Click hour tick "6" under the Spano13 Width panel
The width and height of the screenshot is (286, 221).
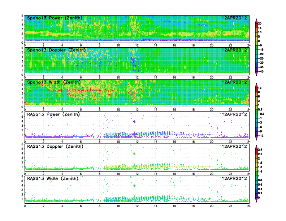tap(81, 109)
